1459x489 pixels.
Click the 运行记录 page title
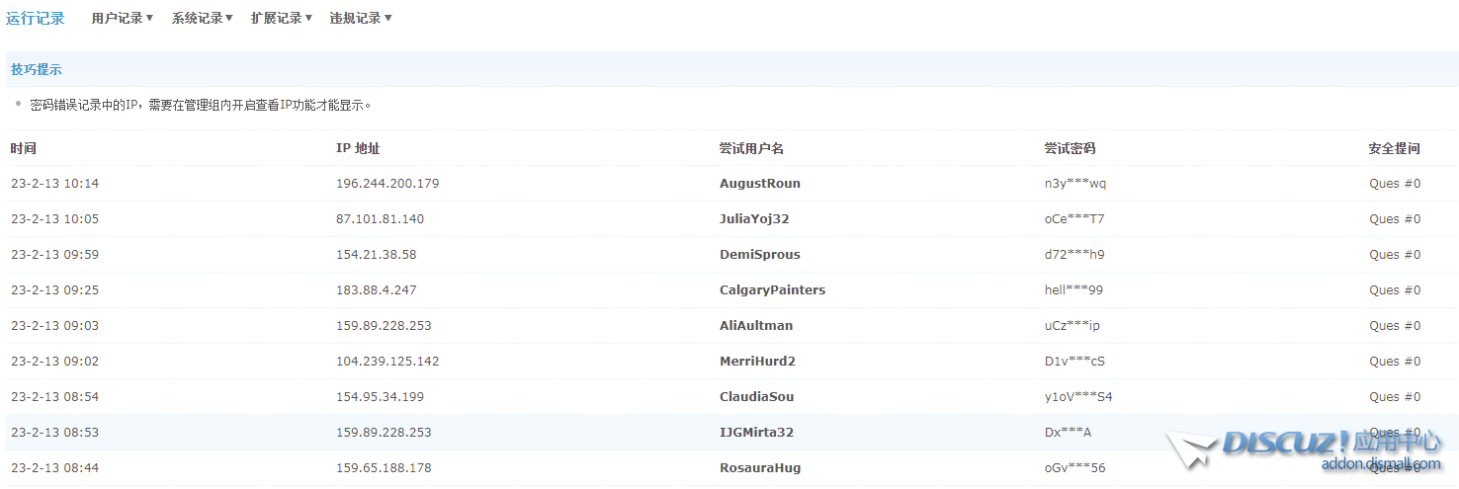coord(36,18)
